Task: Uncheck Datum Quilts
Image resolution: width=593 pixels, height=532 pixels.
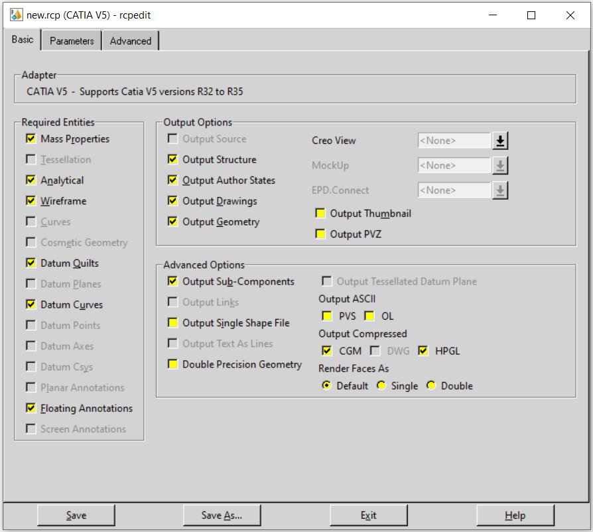Action: pyautogui.click(x=31, y=263)
